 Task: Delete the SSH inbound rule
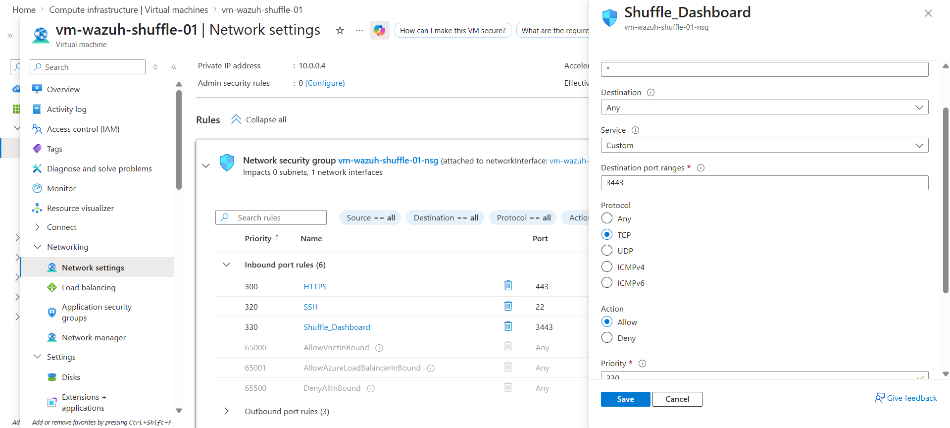tap(508, 306)
